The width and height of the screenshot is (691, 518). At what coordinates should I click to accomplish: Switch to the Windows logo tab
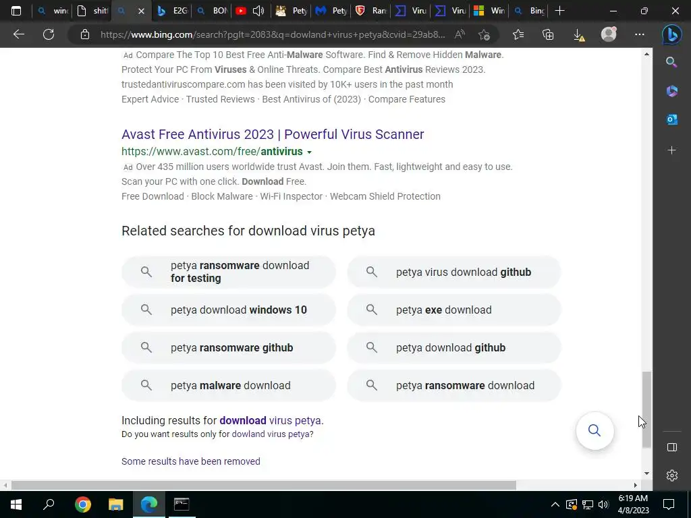point(489,11)
